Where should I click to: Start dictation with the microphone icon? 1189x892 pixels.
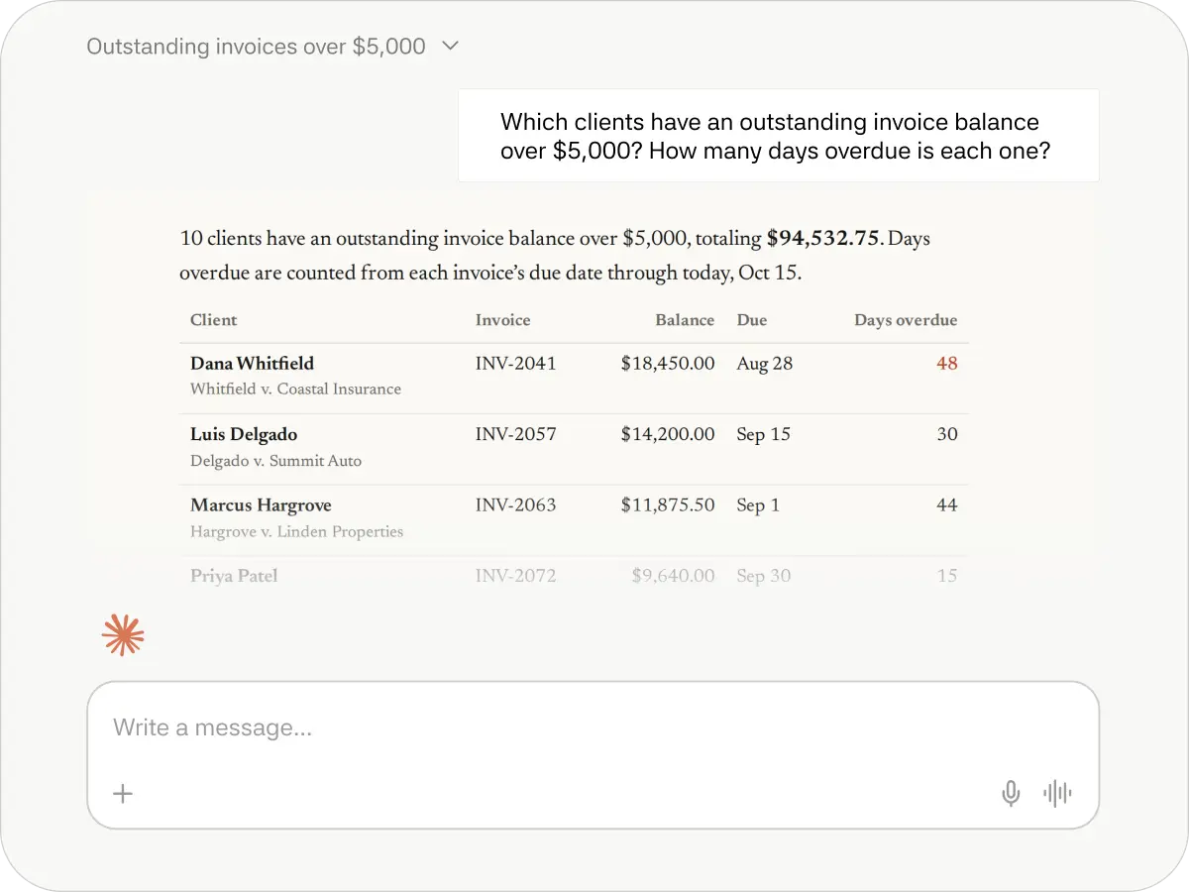click(x=1011, y=793)
